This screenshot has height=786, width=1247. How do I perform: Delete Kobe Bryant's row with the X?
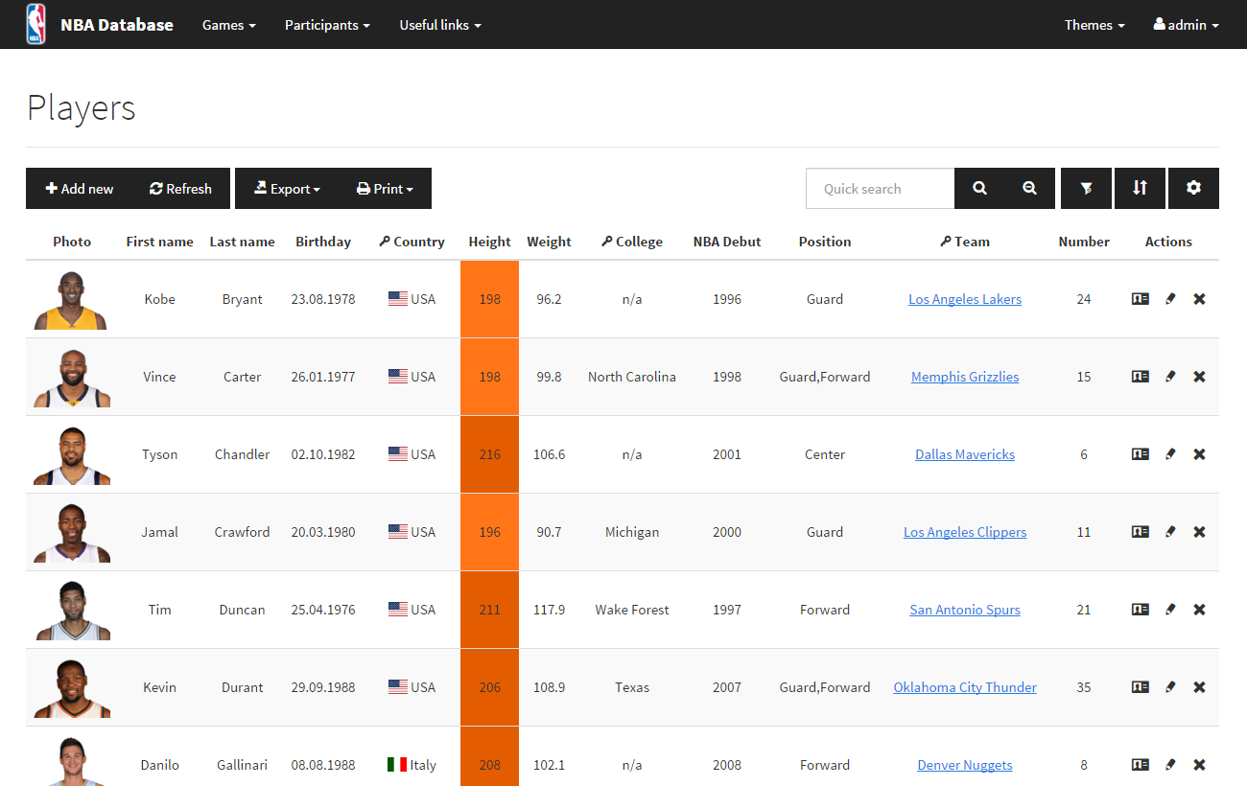point(1199,299)
